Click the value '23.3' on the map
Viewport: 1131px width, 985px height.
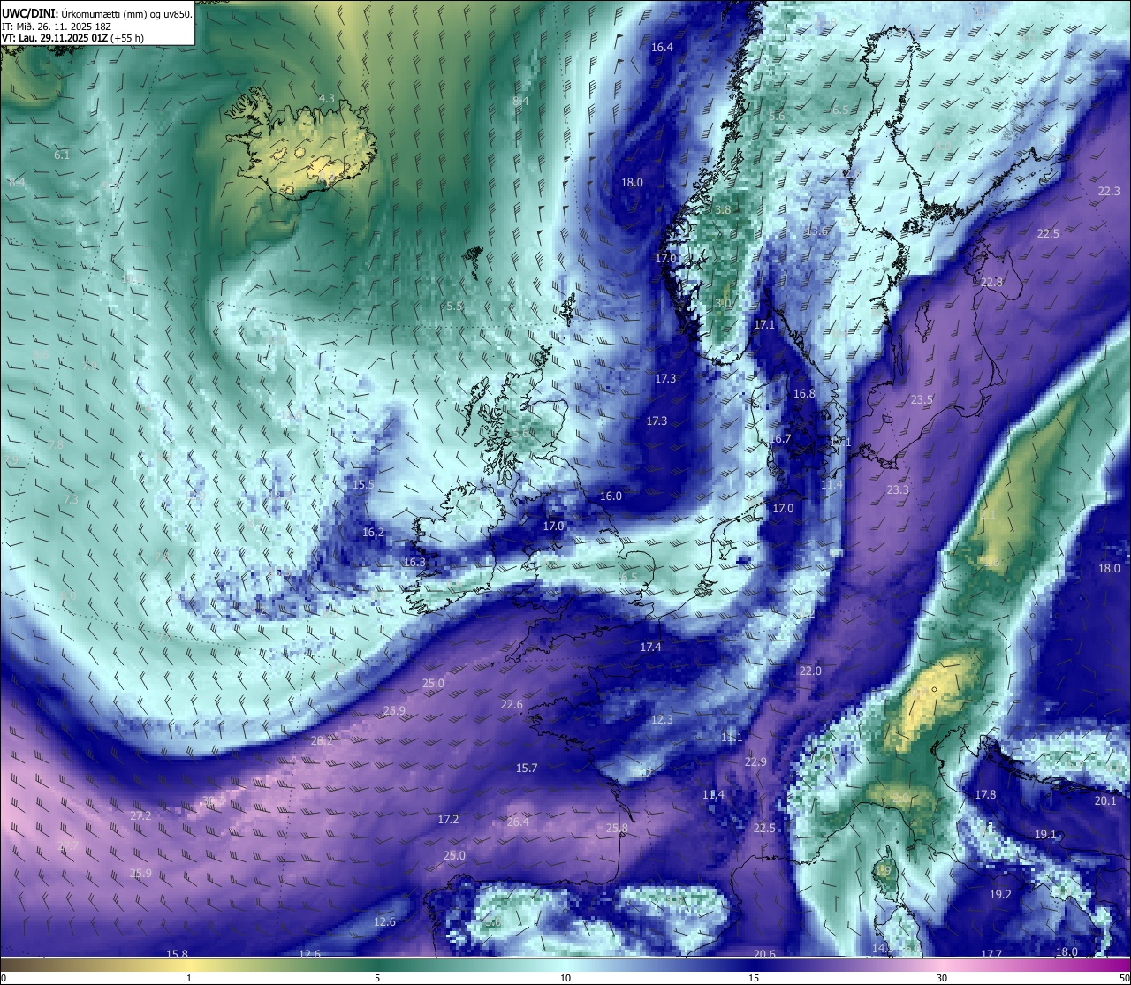(898, 490)
